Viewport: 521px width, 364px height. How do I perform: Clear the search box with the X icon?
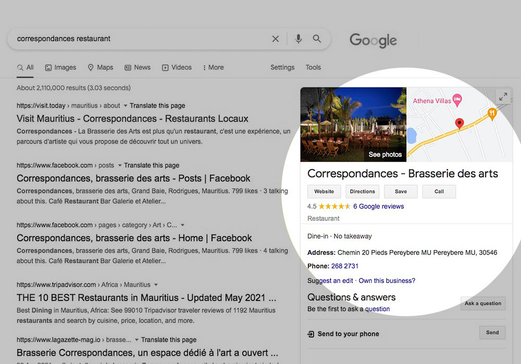point(276,39)
